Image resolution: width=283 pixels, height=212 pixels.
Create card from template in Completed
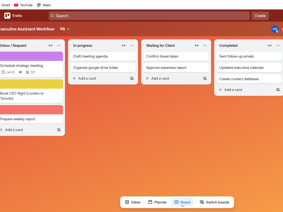[x=278, y=90]
